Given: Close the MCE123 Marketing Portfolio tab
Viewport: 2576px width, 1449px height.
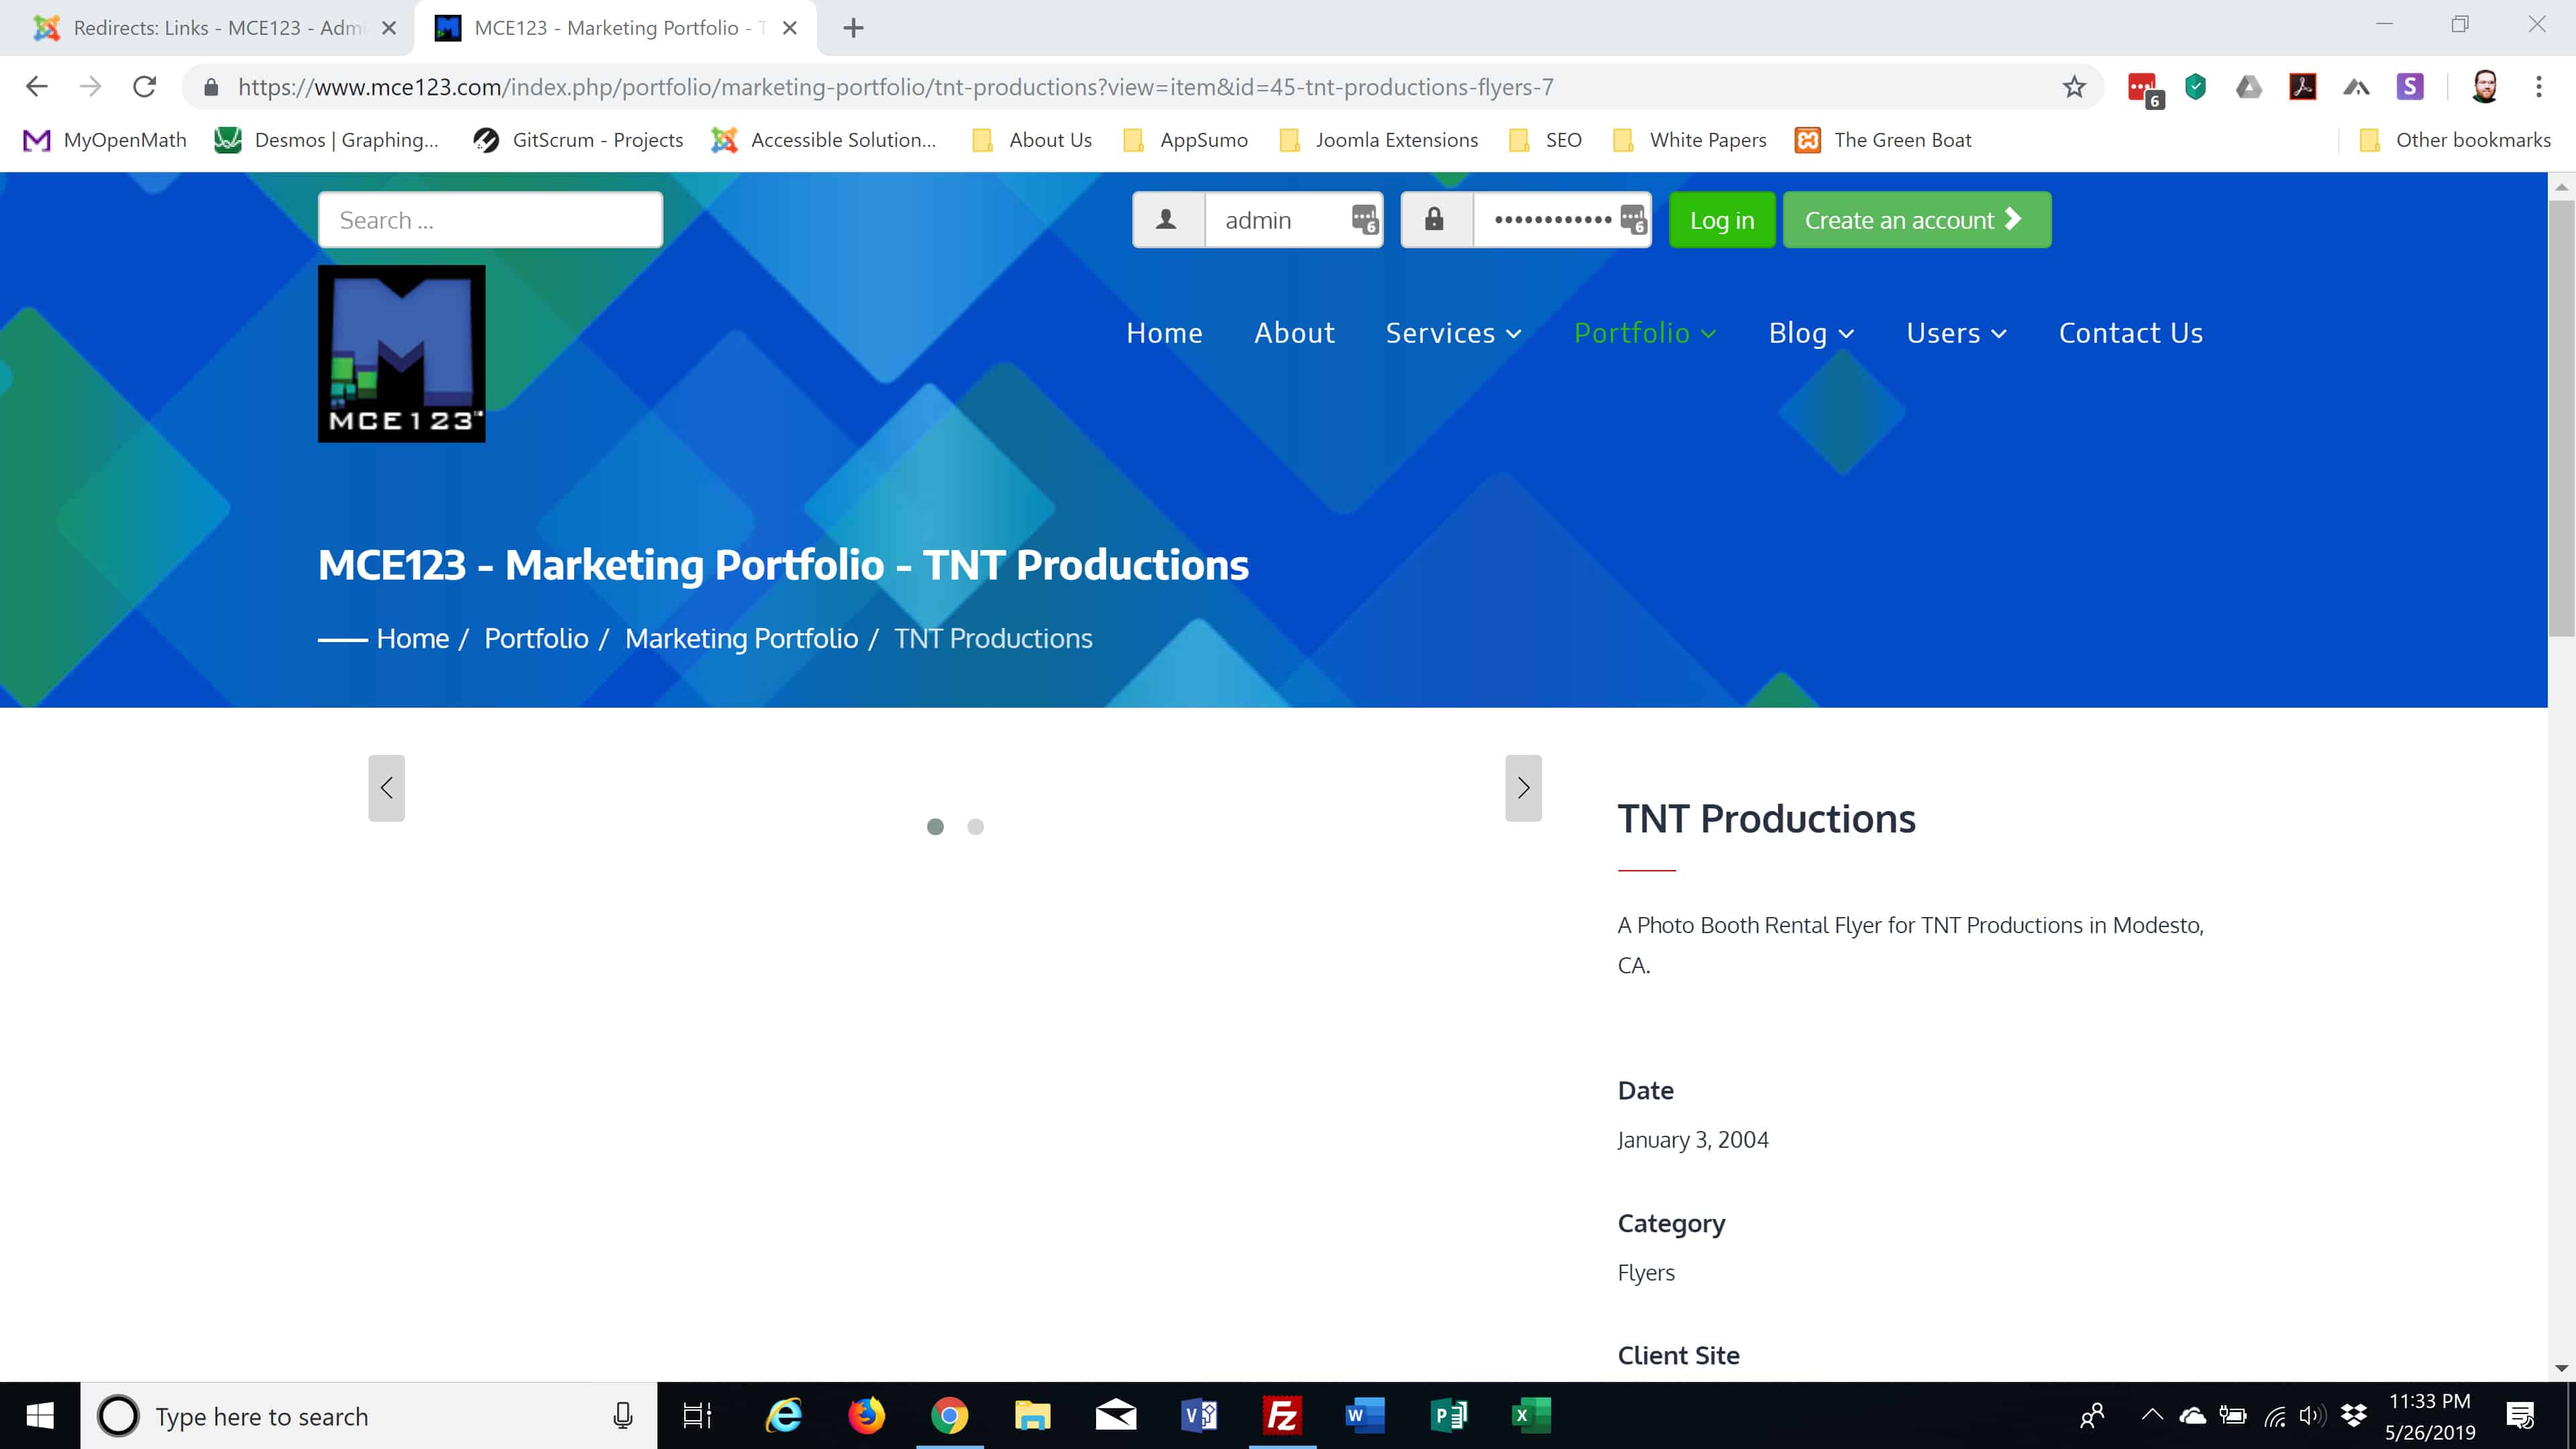Looking at the screenshot, I should (790, 28).
